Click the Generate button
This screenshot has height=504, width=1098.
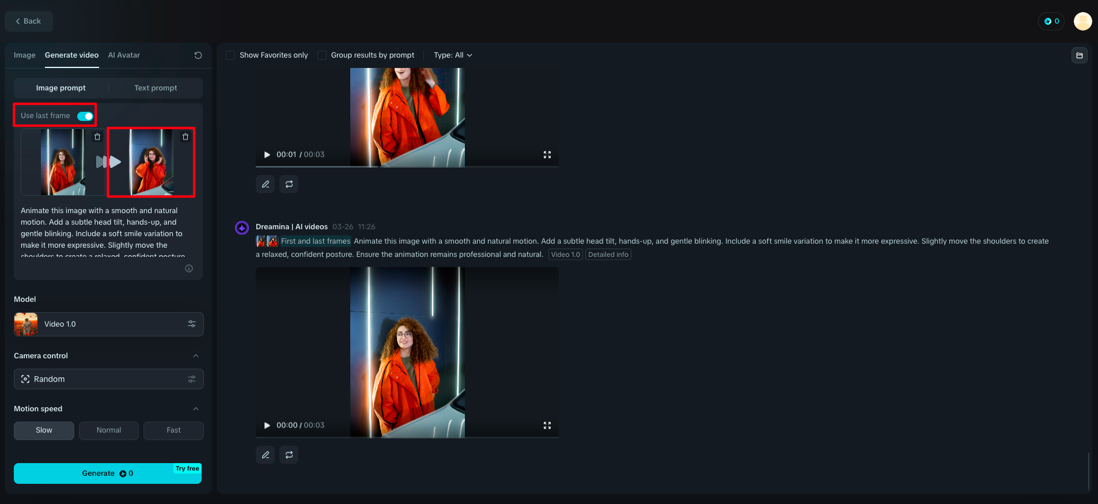point(108,473)
